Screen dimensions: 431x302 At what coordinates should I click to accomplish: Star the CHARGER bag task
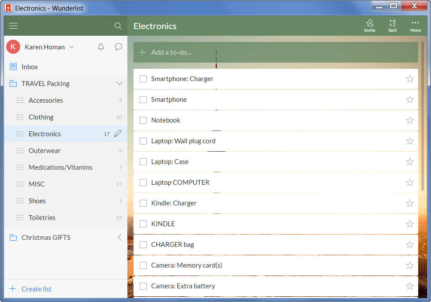point(409,245)
